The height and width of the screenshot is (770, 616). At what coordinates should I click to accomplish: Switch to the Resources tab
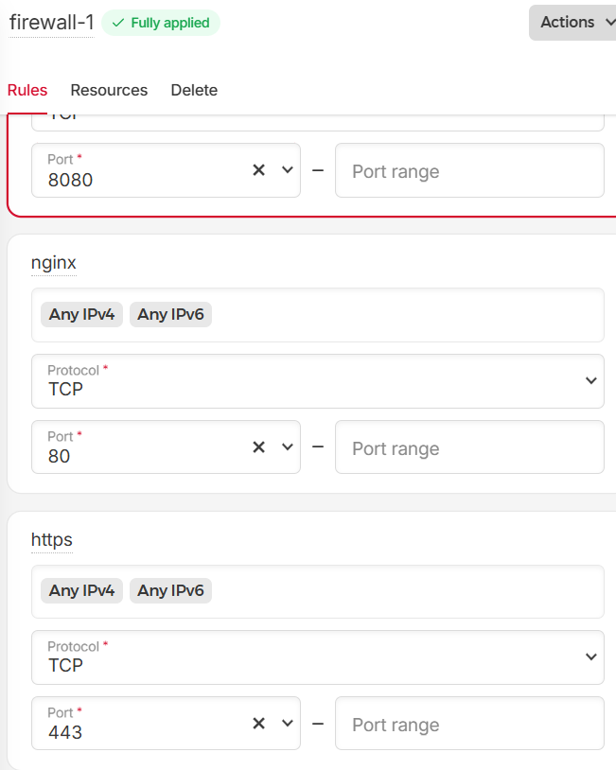109,90
